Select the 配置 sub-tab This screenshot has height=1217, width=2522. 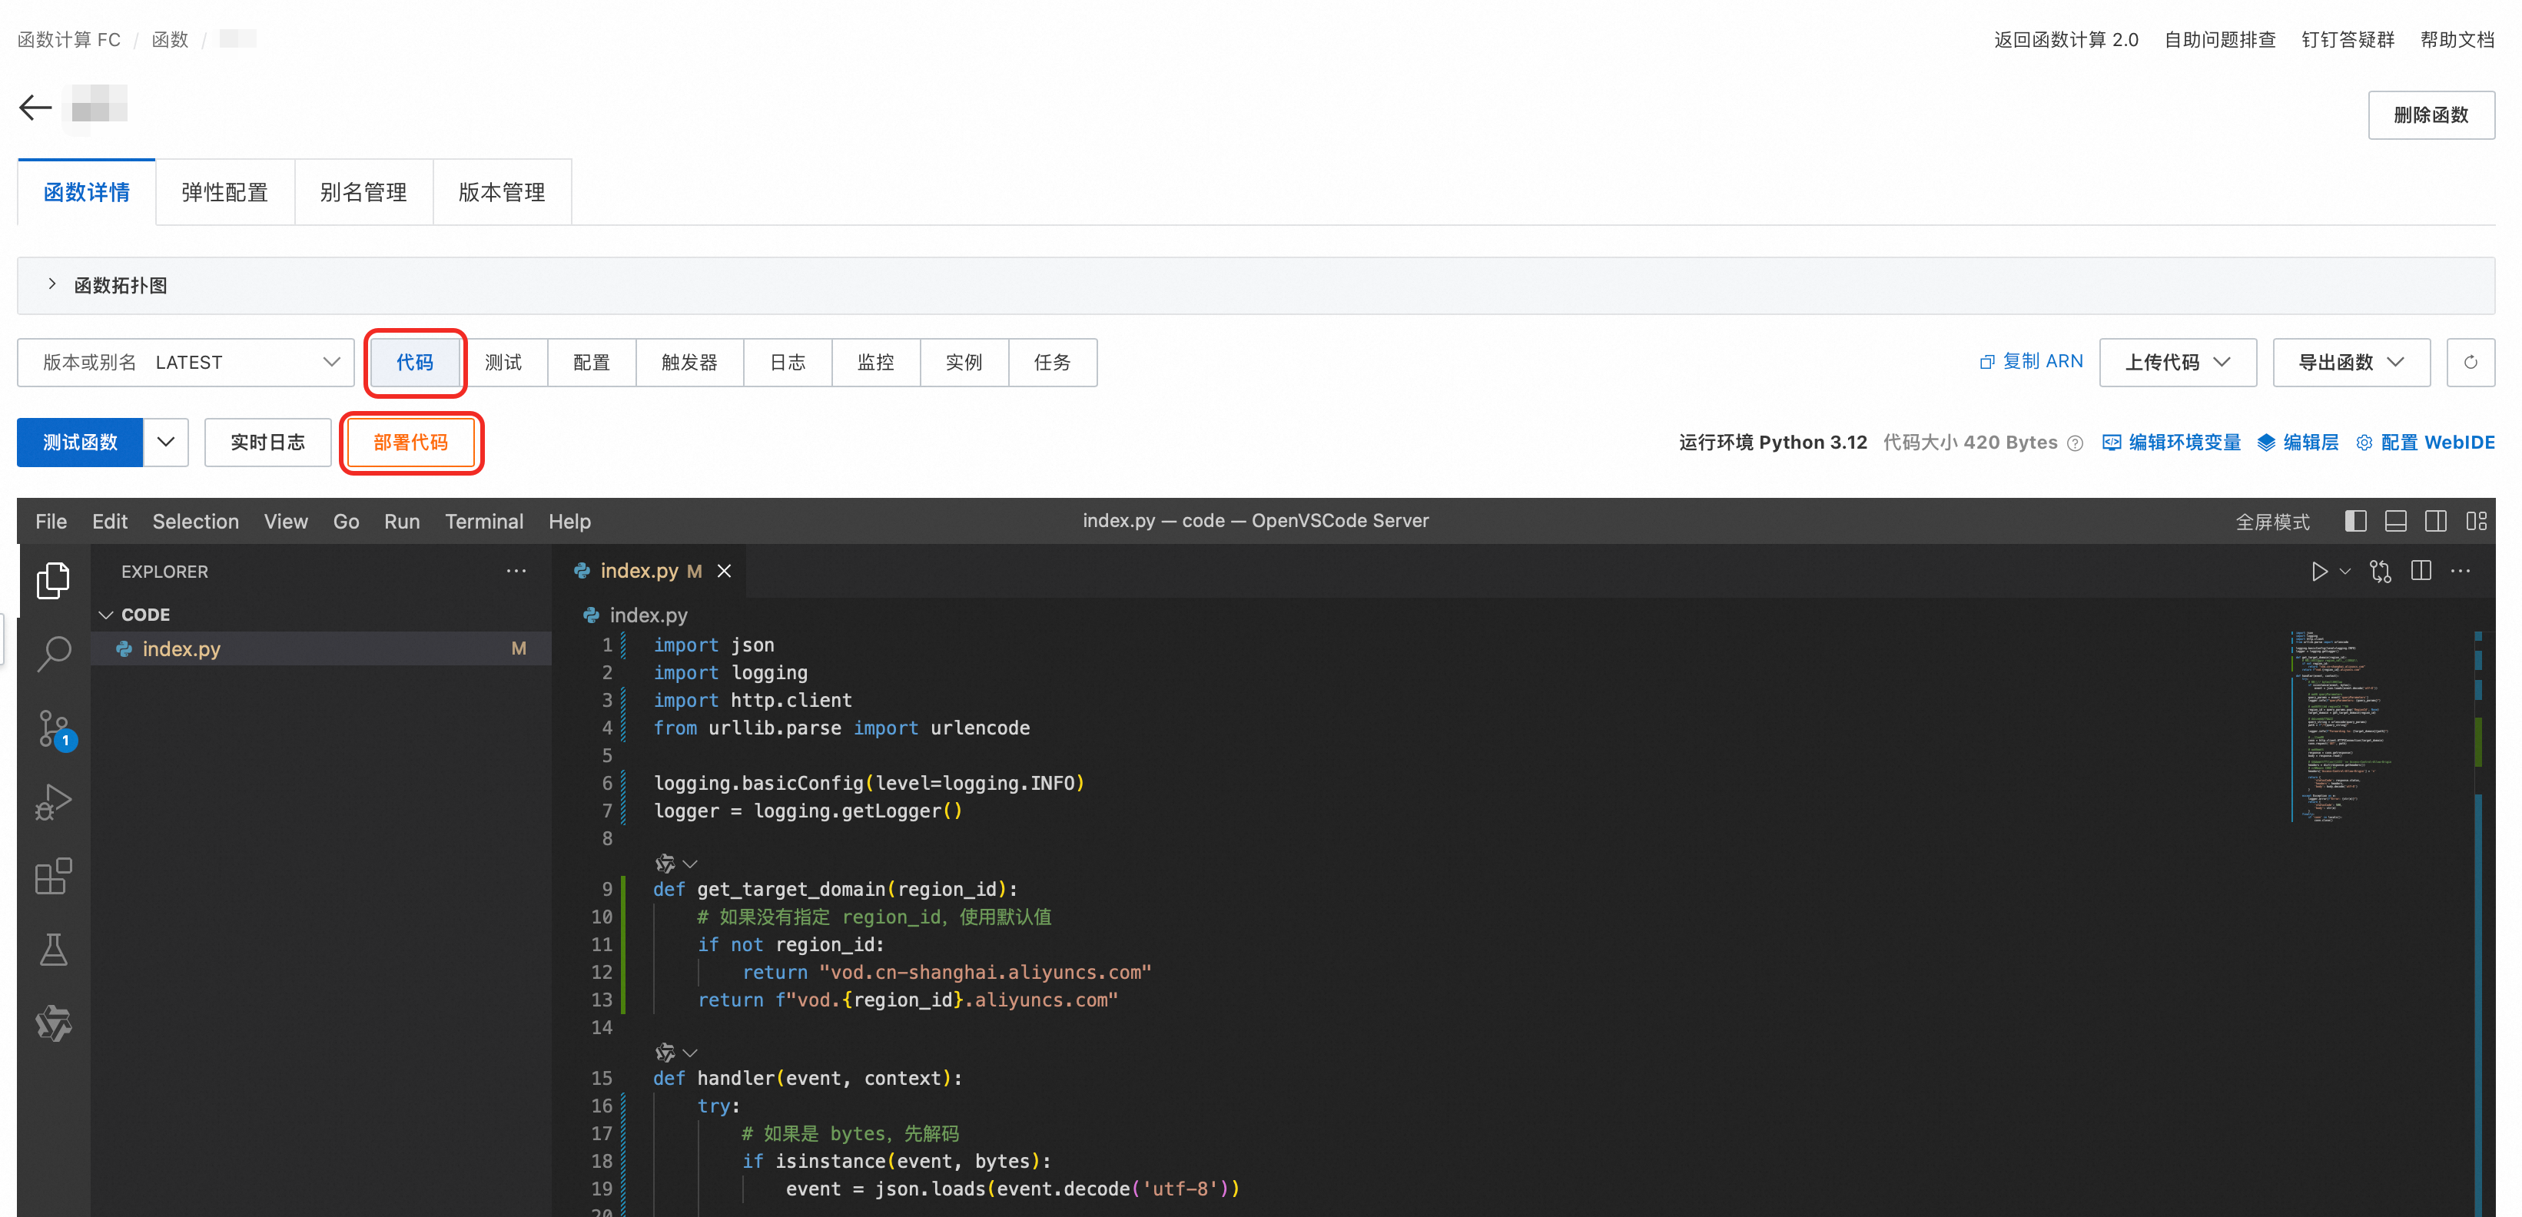(592, 363)
